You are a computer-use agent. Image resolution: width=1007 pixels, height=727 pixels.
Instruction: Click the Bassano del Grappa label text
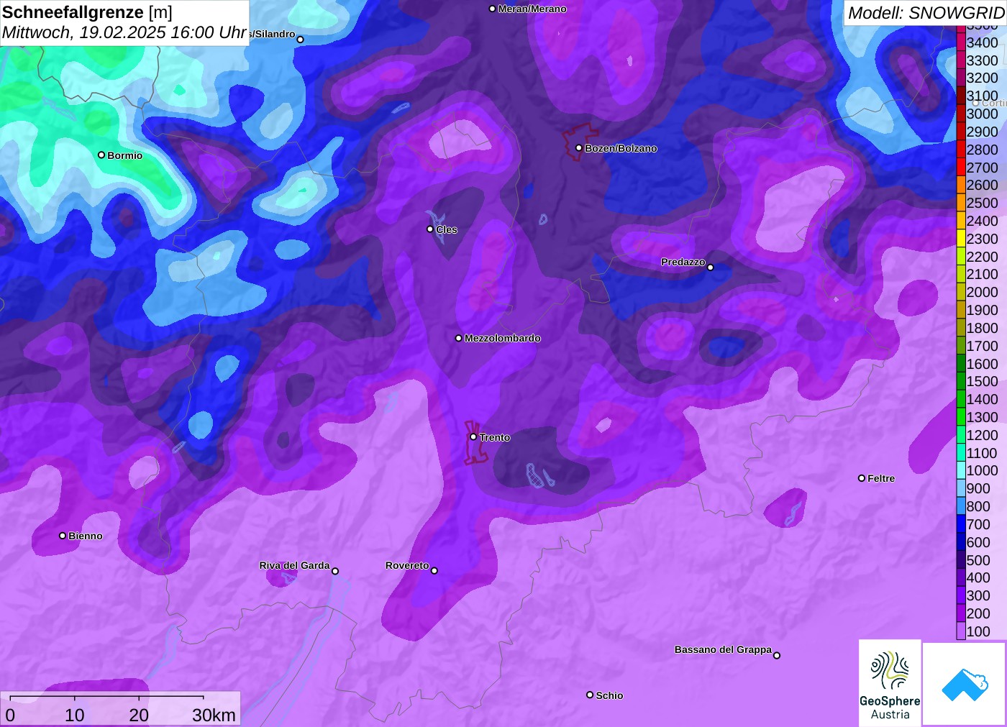723,649
